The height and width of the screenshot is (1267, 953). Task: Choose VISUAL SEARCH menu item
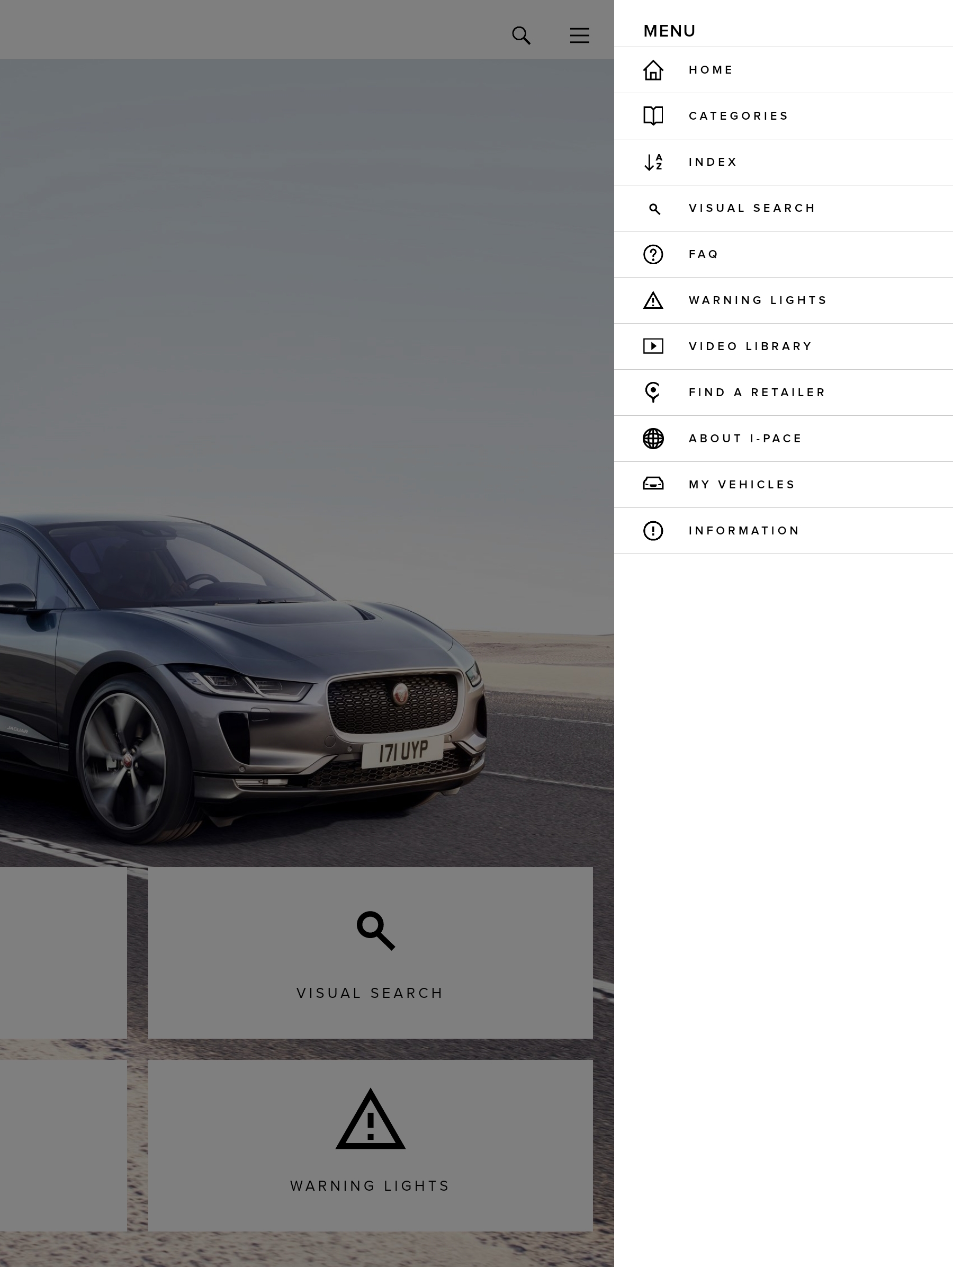coord(783,208)
